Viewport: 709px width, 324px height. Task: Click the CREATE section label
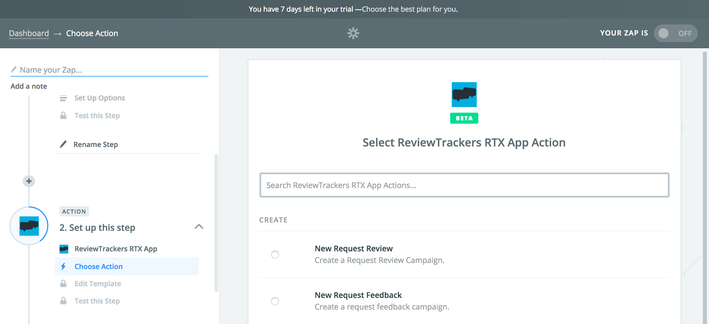(x=273, y=220)
